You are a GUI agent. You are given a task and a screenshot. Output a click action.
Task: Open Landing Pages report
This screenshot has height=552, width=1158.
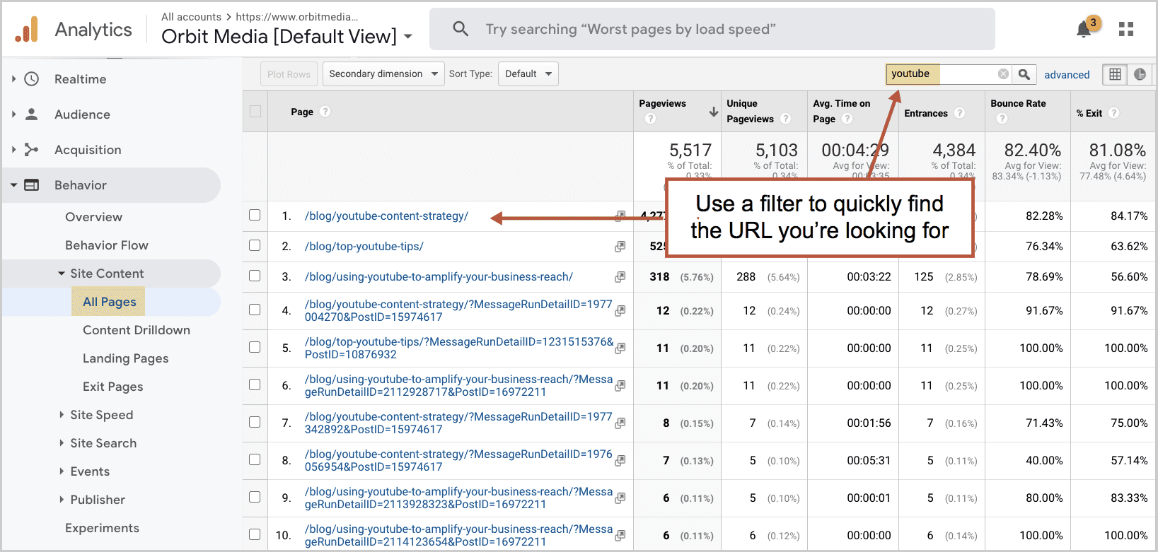126,358
